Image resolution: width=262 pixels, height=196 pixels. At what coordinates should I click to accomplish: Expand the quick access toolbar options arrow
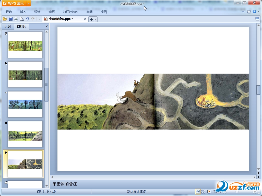pos(40,19)
